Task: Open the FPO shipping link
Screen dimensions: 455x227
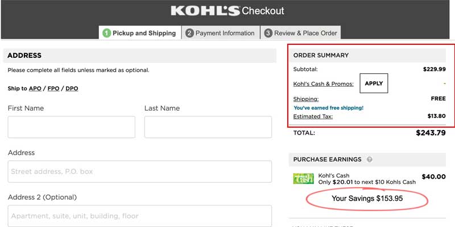Action: (53, 89)
